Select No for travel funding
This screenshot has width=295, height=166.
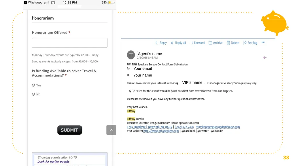33,94
